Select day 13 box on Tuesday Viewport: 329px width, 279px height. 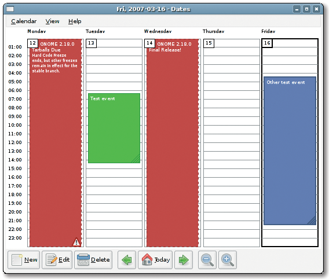point(91,43)
